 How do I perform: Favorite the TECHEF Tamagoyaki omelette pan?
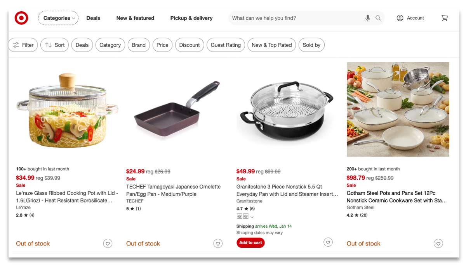pos(218,244)
